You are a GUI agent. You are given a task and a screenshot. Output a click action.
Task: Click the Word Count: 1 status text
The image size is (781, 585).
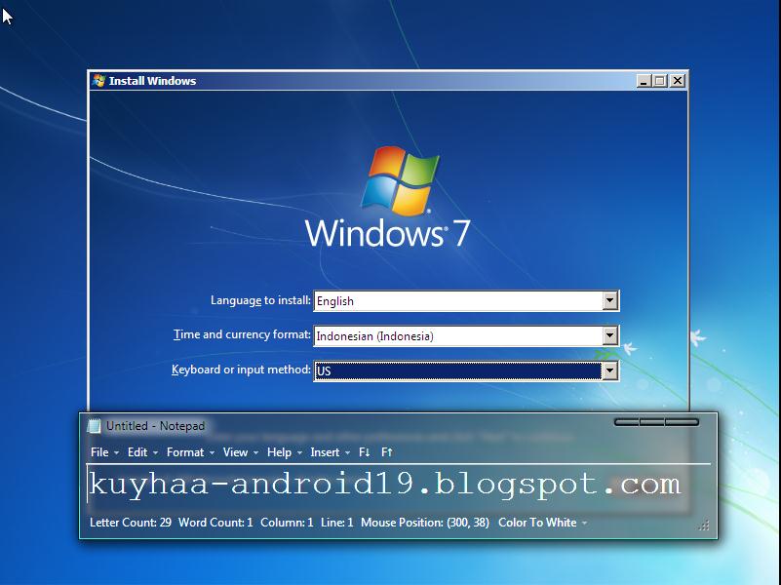click(215, 523)
